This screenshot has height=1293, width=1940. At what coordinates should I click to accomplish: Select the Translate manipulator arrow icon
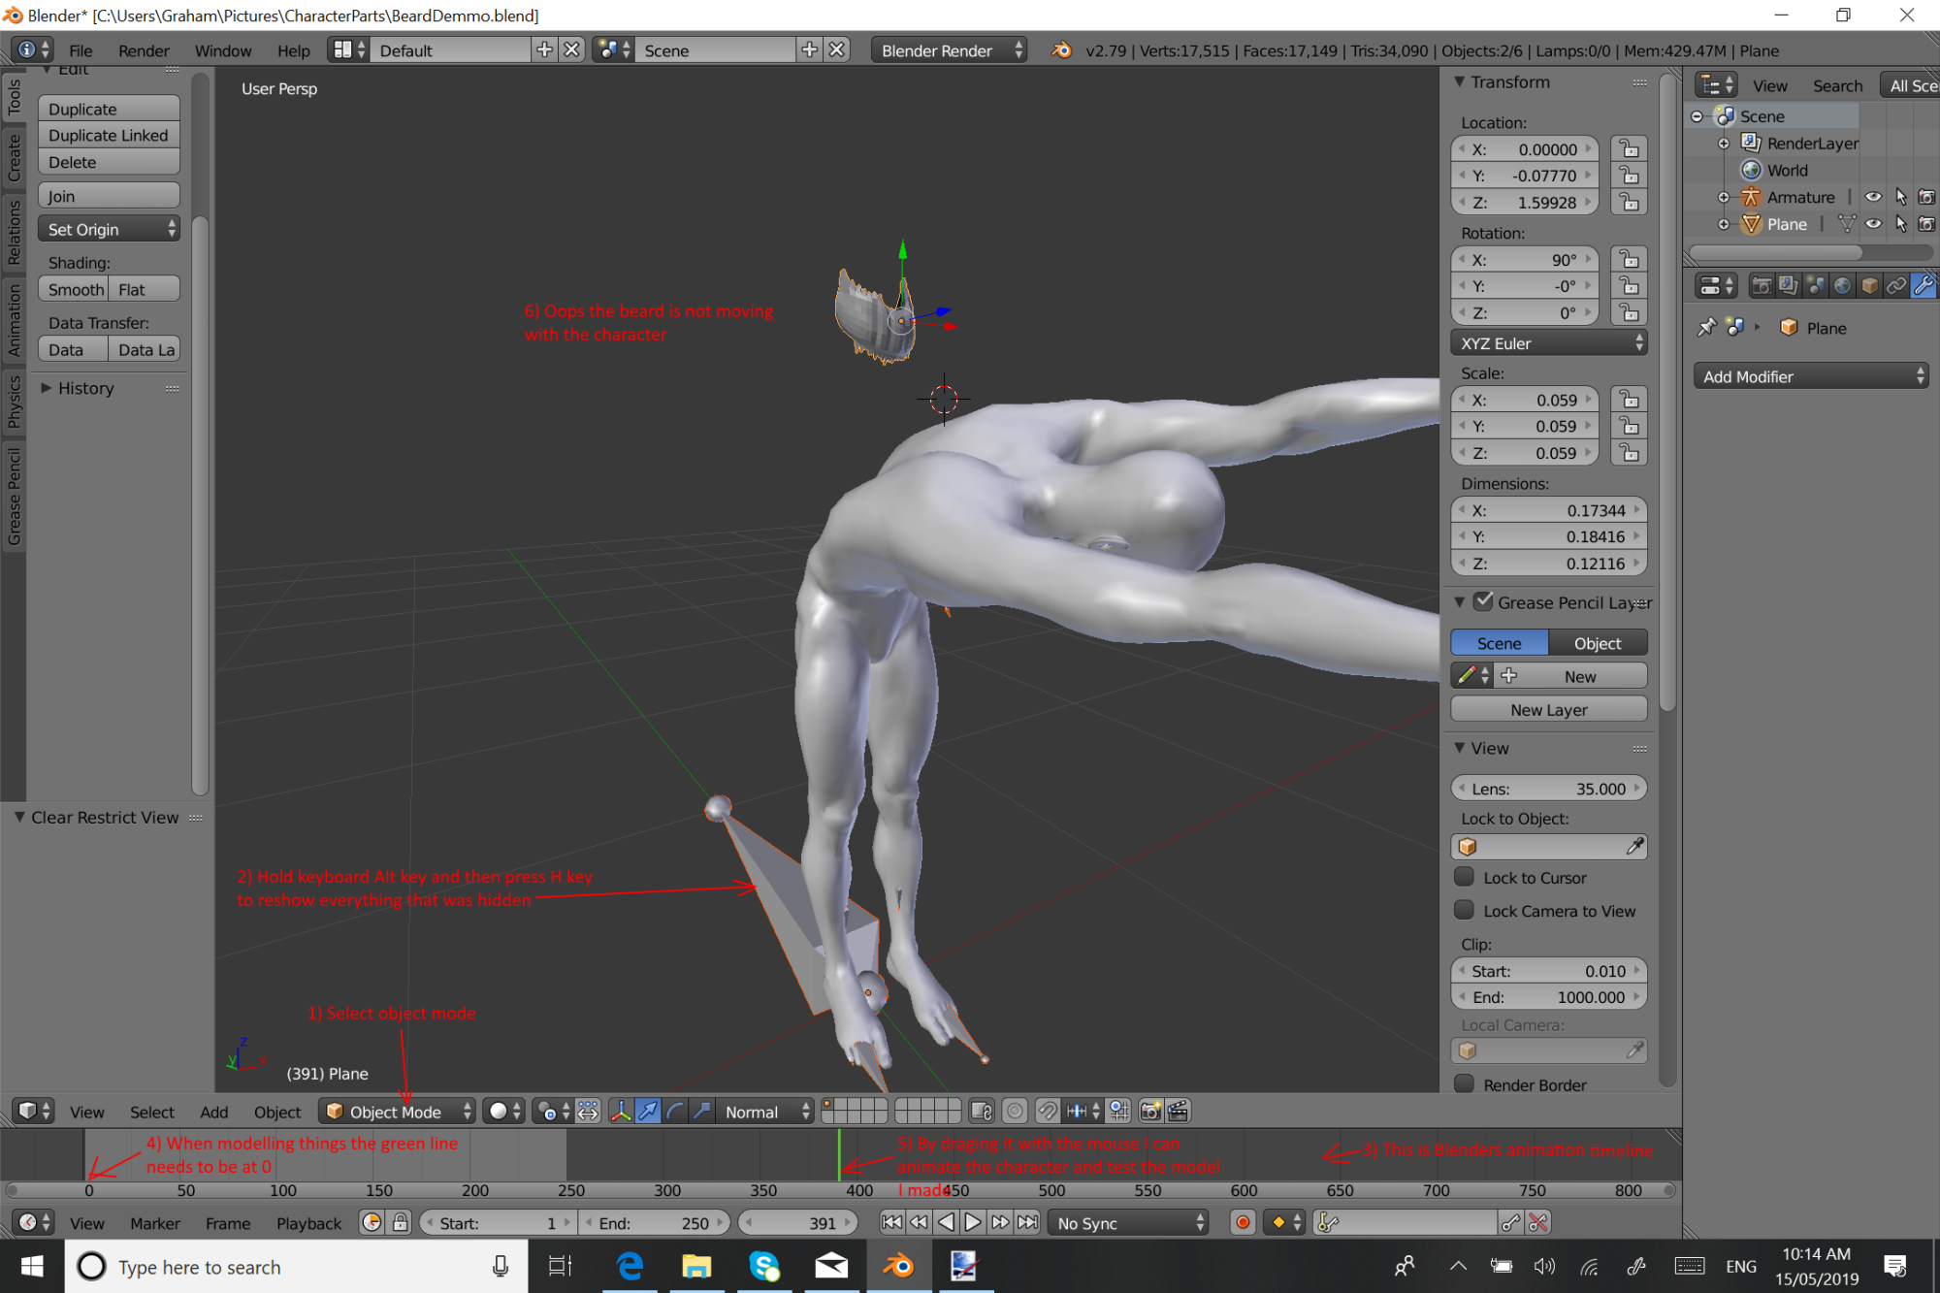click(648, 1112)
